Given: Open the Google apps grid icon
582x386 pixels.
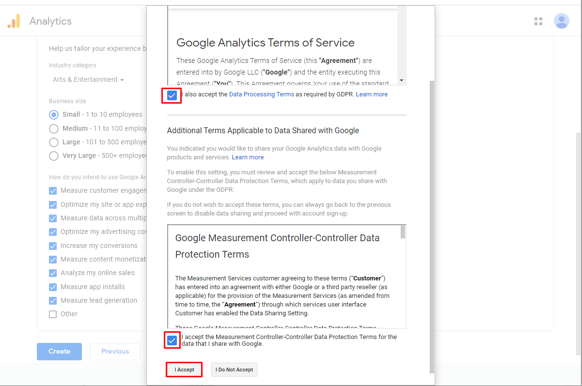Looking at the screenshot, I should [538, 21].
